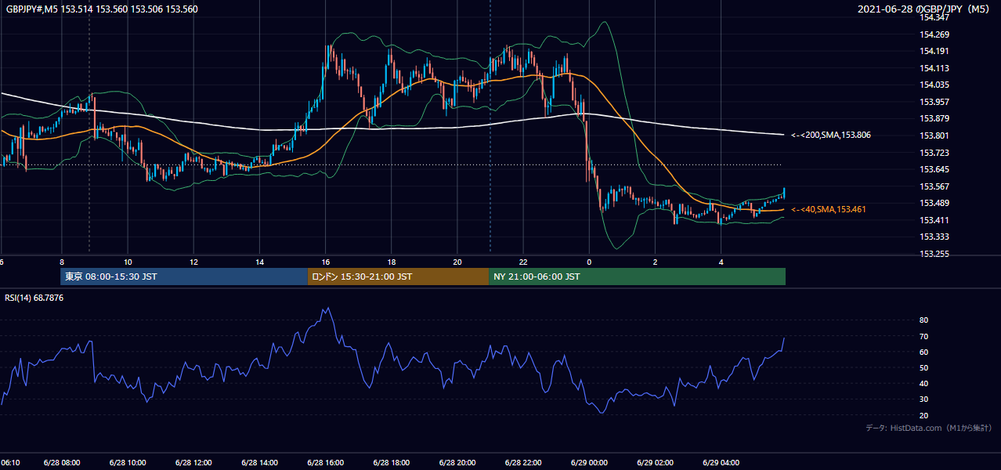
Task: Click price axis value 154.113
Action: (934, 68)
